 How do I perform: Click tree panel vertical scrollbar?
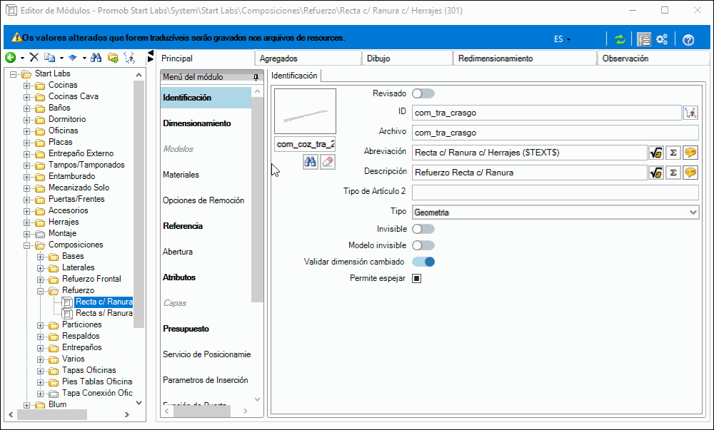pos(139,203)
